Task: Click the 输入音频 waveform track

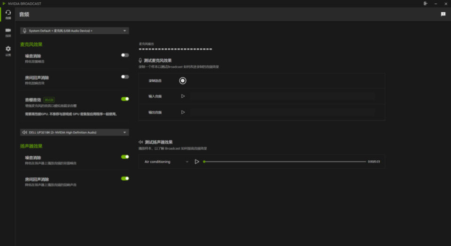Action: [x=282, y=96]
